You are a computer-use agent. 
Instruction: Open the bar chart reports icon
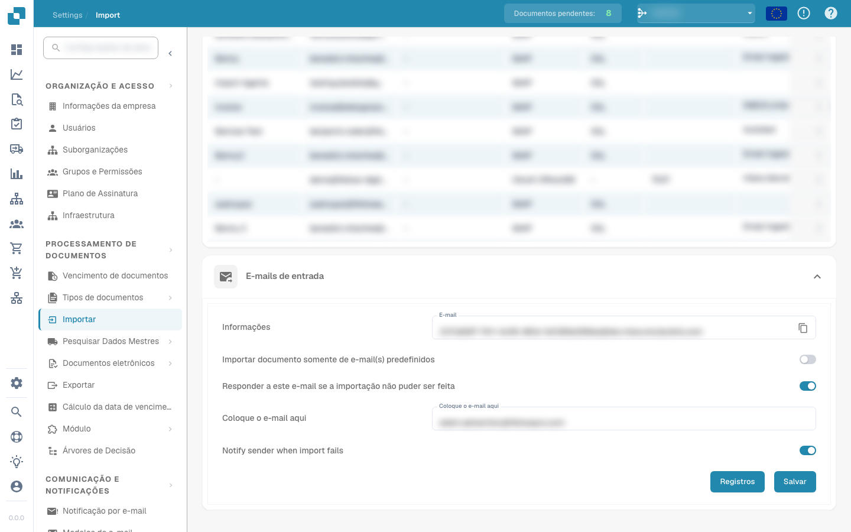click(x=17, y=174)
